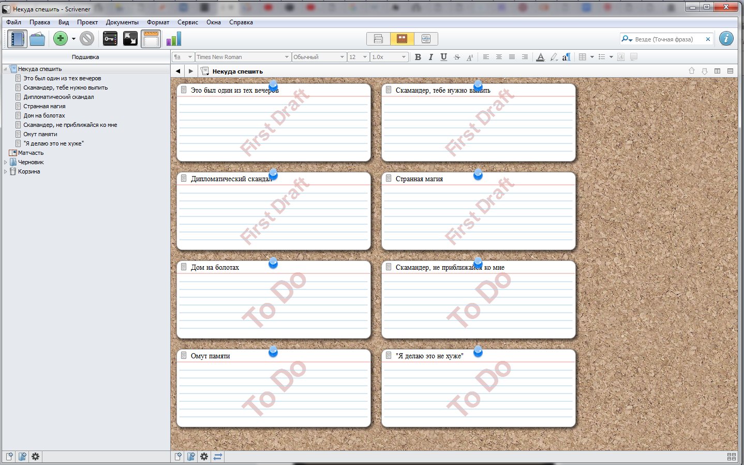Click the green Add item button

click(61, 39)
